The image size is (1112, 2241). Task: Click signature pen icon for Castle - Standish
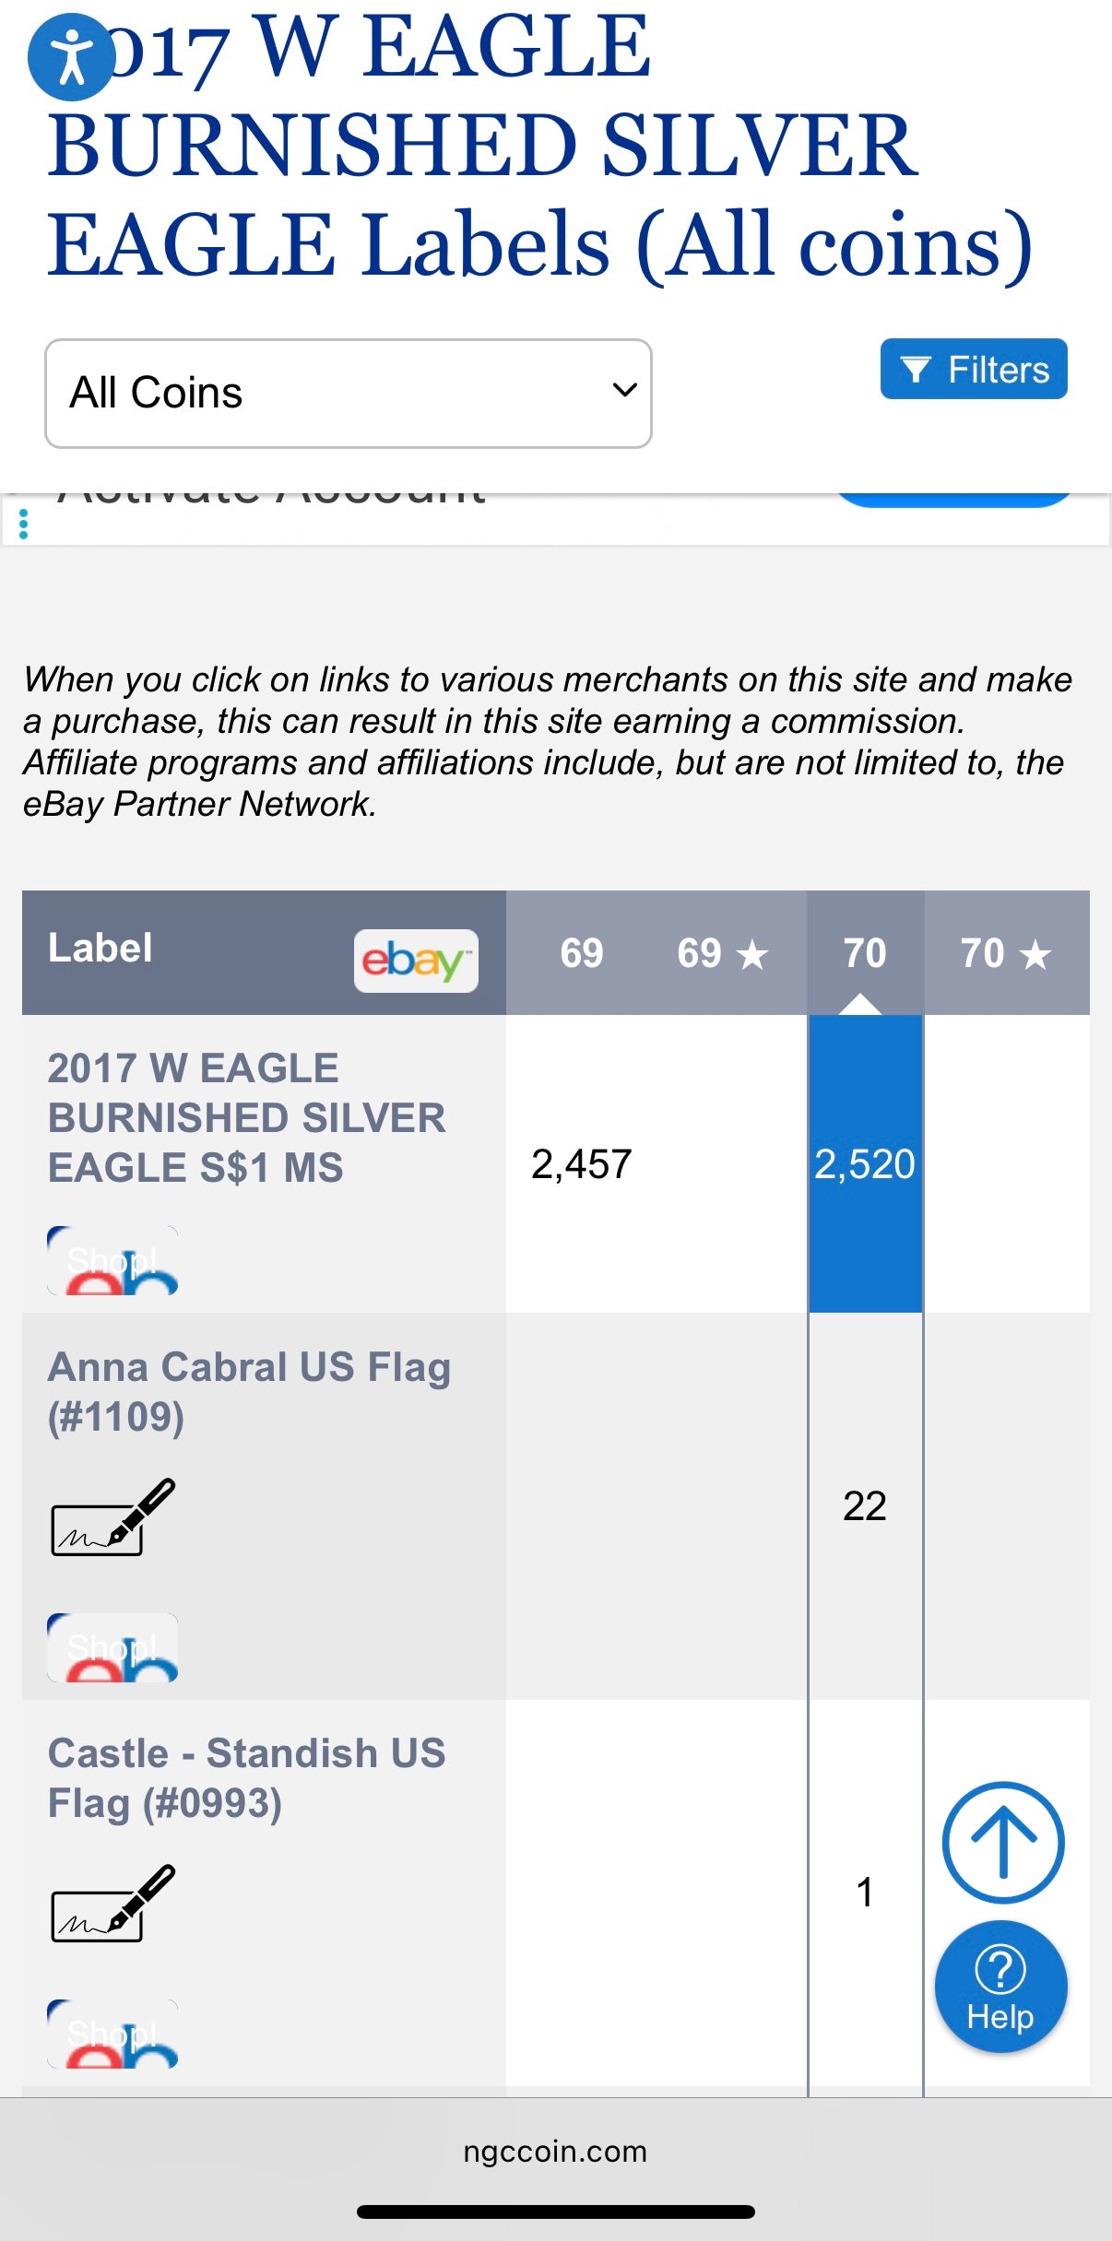[112, 1904]
